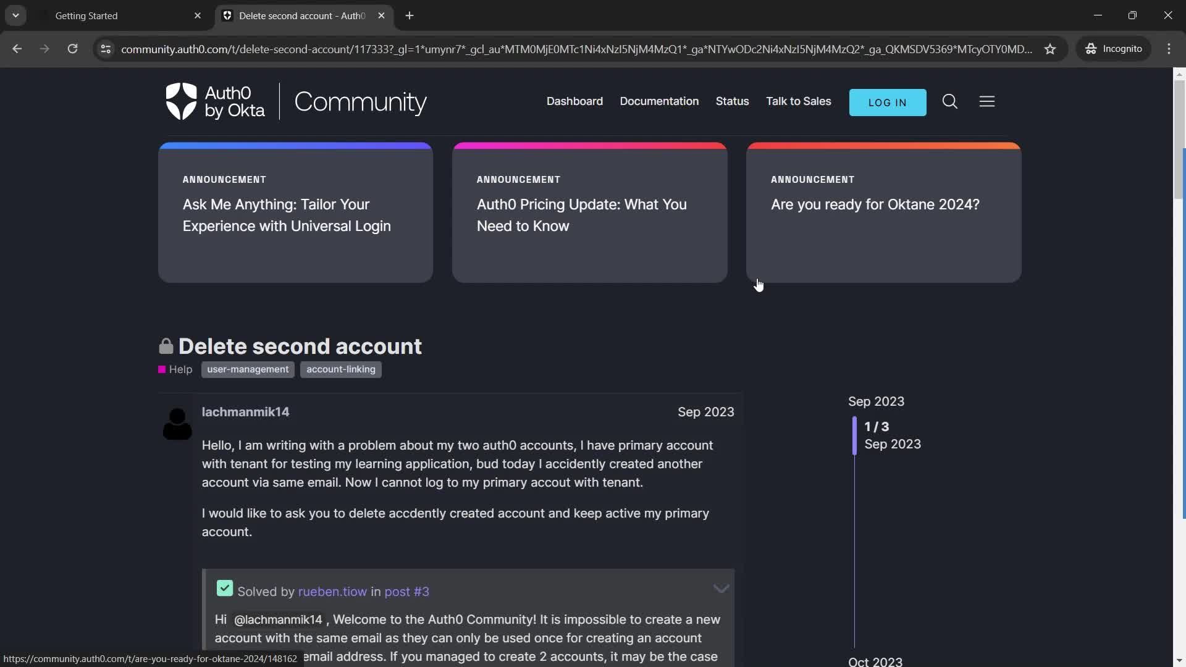Open the Auth0 Pricing Update announcement
The image size is (1186, 667).
pyautogui.click(x=589, y=213)
